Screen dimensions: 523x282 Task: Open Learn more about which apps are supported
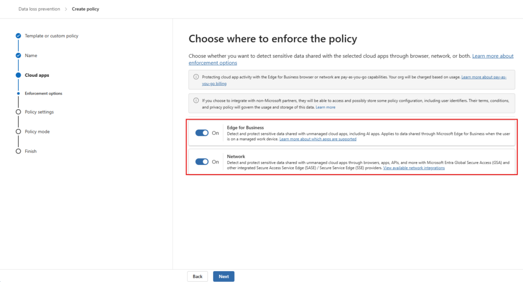click(x=318, y=139)
